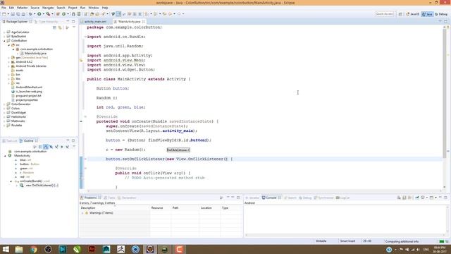Click the New file toolbar icon
451x254 pixels.
(x=4, y=14)
